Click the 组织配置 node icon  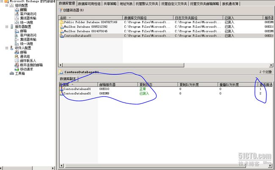11,5
